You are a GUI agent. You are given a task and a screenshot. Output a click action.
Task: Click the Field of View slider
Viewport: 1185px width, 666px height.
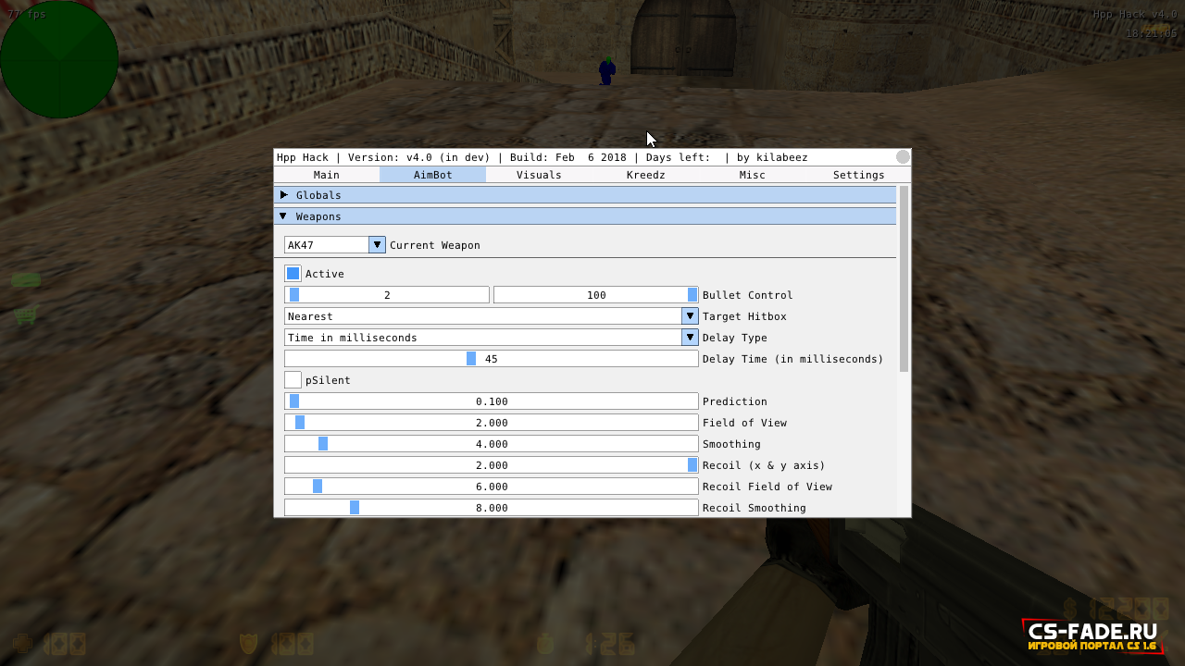[x=492, y=423]
